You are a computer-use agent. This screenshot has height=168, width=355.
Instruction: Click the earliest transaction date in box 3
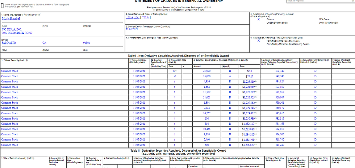point(132,29)
